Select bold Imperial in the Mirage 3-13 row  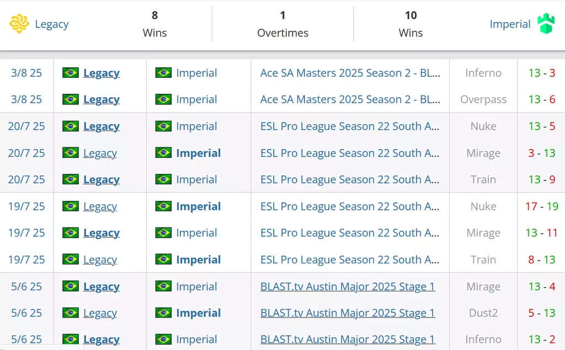(199, 153)
